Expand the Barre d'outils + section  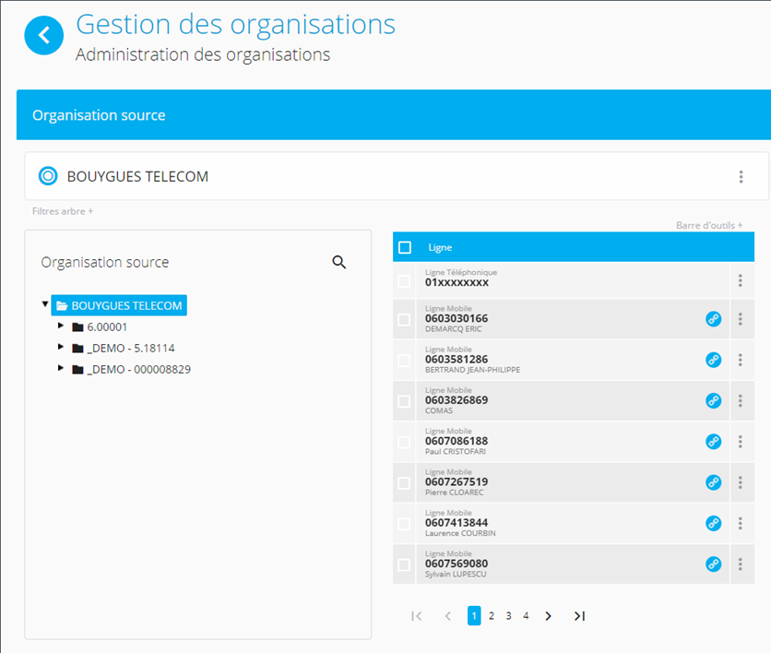[709, 225]
